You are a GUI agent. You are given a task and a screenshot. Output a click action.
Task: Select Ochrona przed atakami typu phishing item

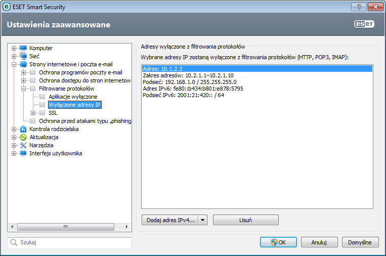(x=85, y=121)
